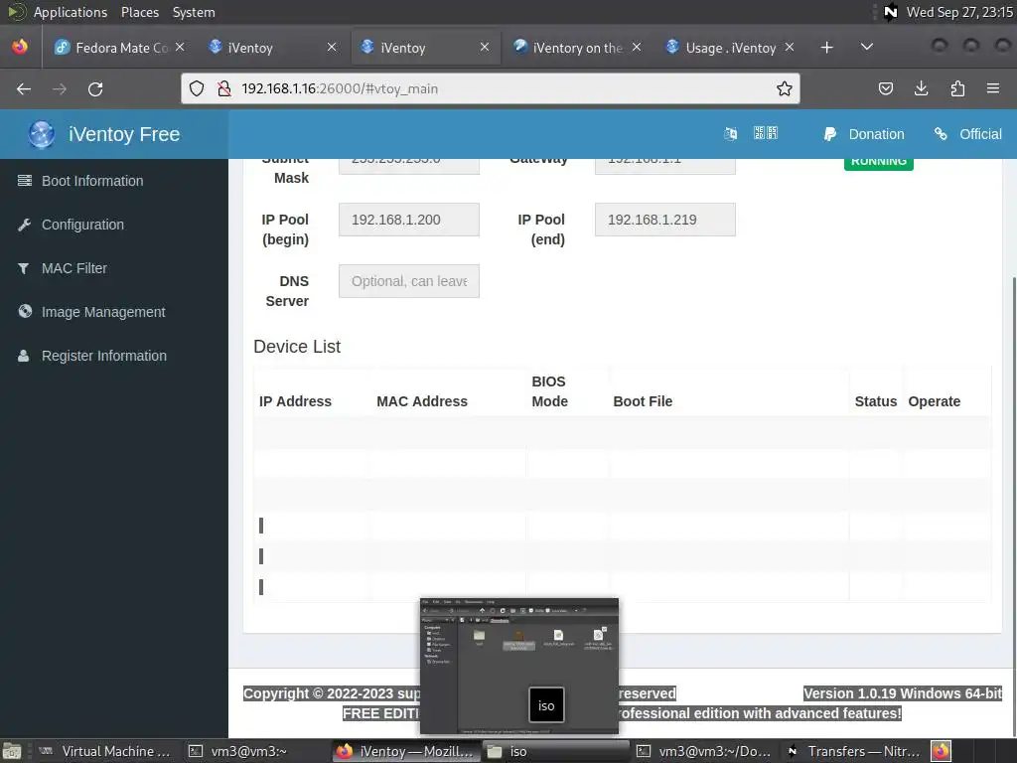Click the clock showing Wed Sep 27

pyautogui.click(x=959, y=12)
